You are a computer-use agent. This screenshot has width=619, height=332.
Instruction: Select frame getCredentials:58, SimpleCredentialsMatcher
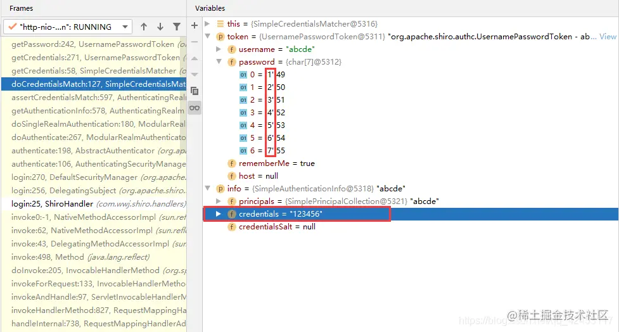[x=94, y=71]
